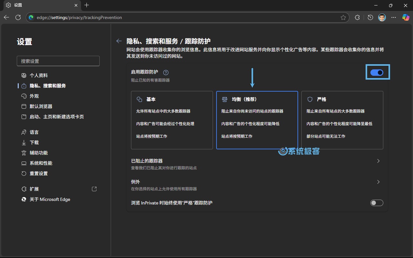Refresh the page with reload icon
This screenshot has height=258, width=413.
click(x=18, y=17)
